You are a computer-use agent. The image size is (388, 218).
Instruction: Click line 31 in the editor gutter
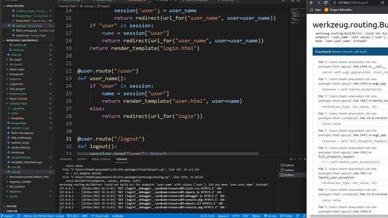69,139
